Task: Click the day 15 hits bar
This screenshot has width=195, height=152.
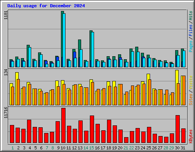Action: click(90, 49)
